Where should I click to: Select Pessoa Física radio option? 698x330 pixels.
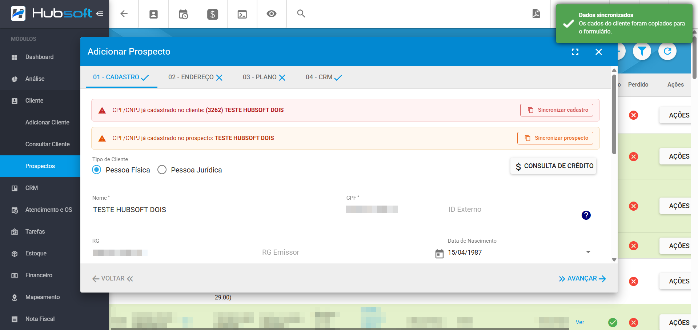pos(96,170)
